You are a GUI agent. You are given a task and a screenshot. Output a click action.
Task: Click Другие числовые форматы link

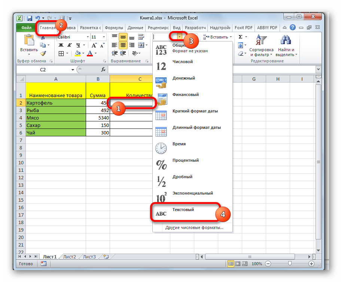coord(194,227)
